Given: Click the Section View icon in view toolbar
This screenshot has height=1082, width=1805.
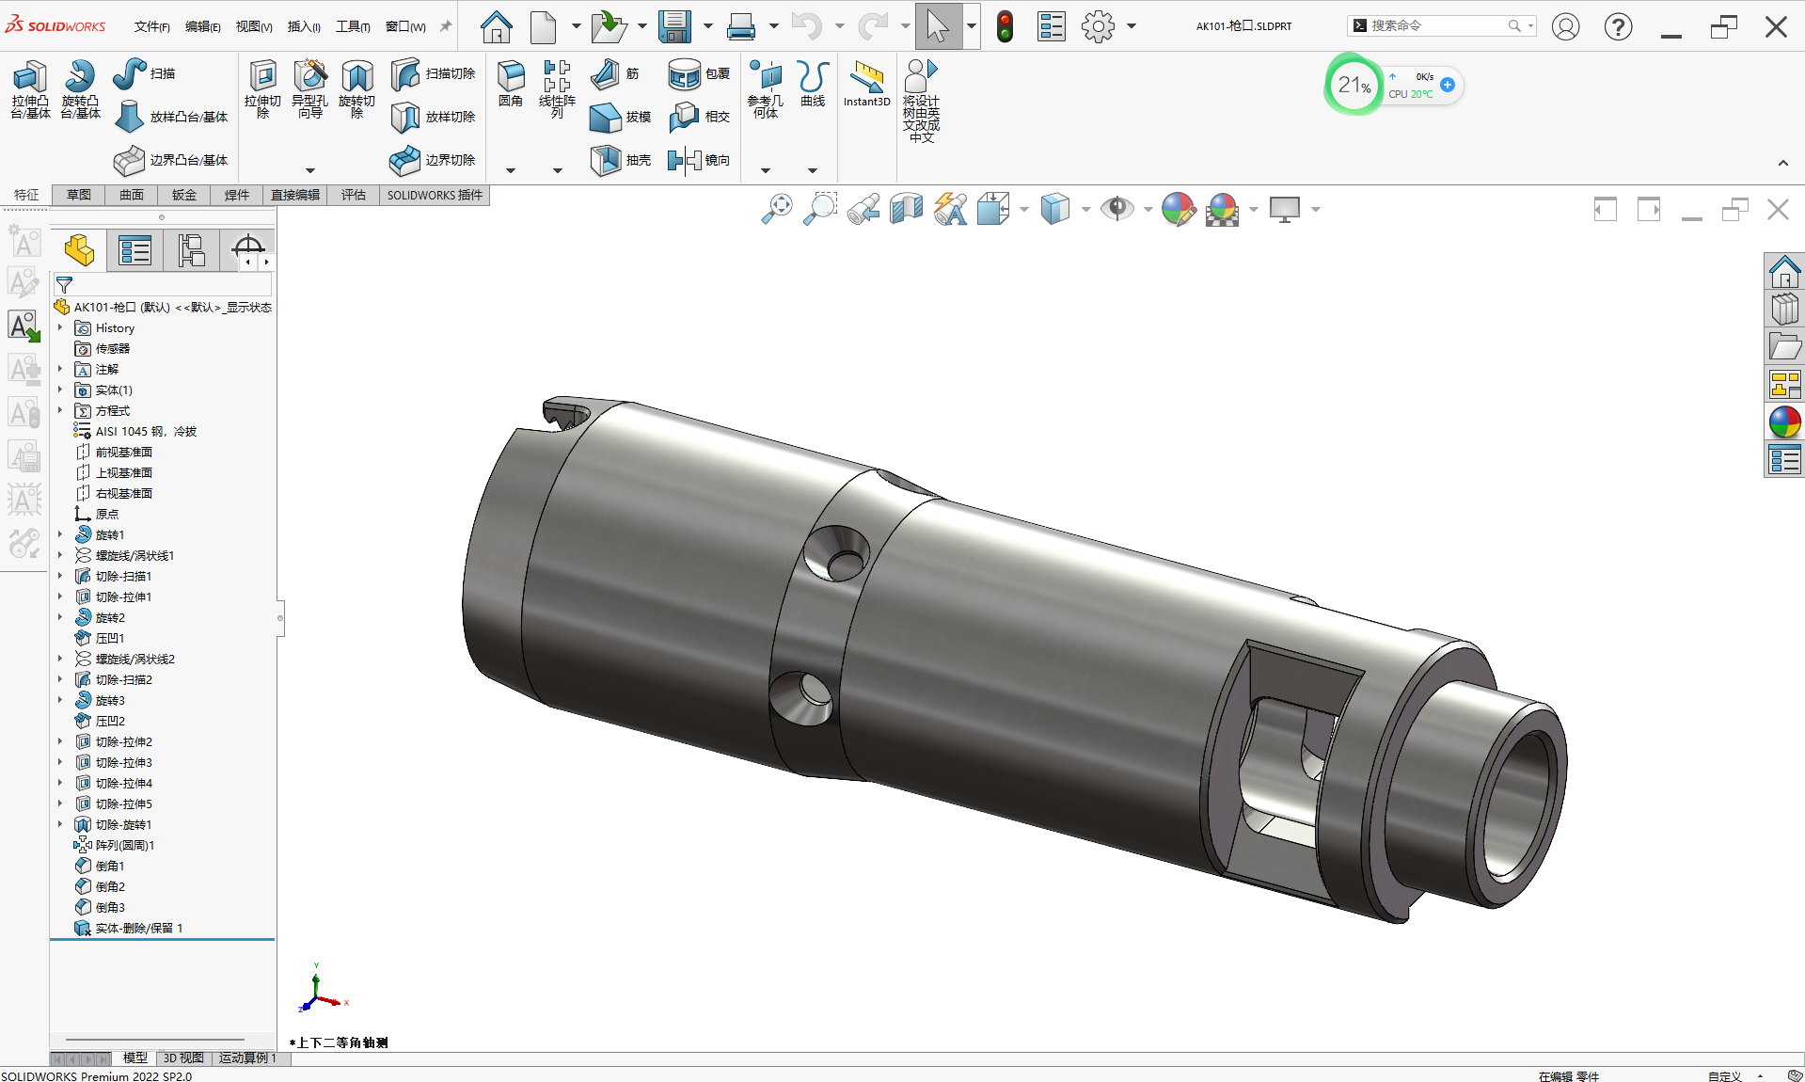Looking at the screenshot, I should click(907, 209).
